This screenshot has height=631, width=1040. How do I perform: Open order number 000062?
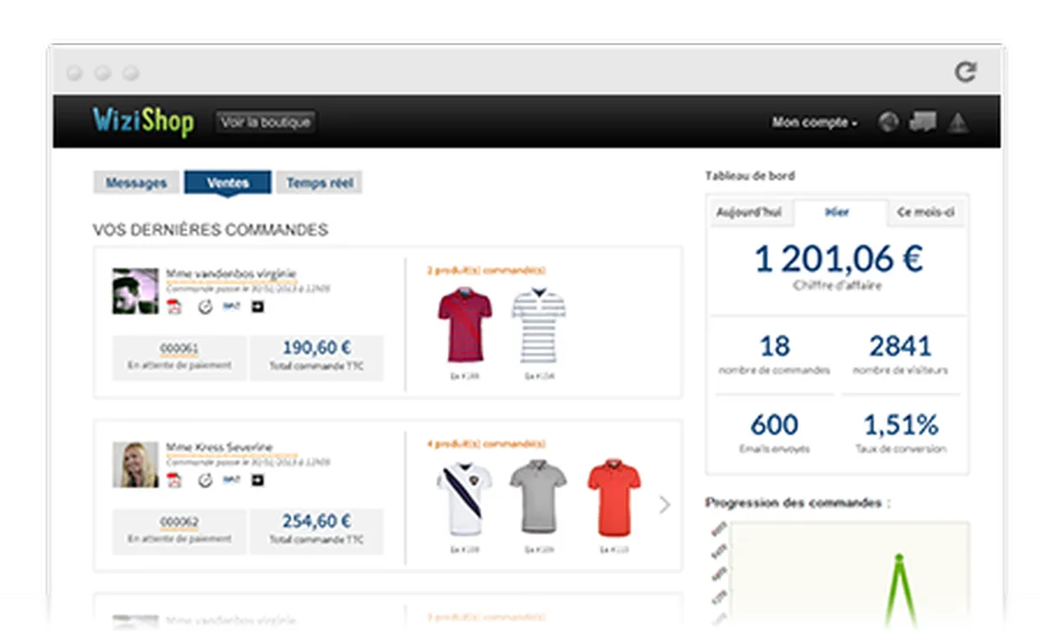pos(179,523)
